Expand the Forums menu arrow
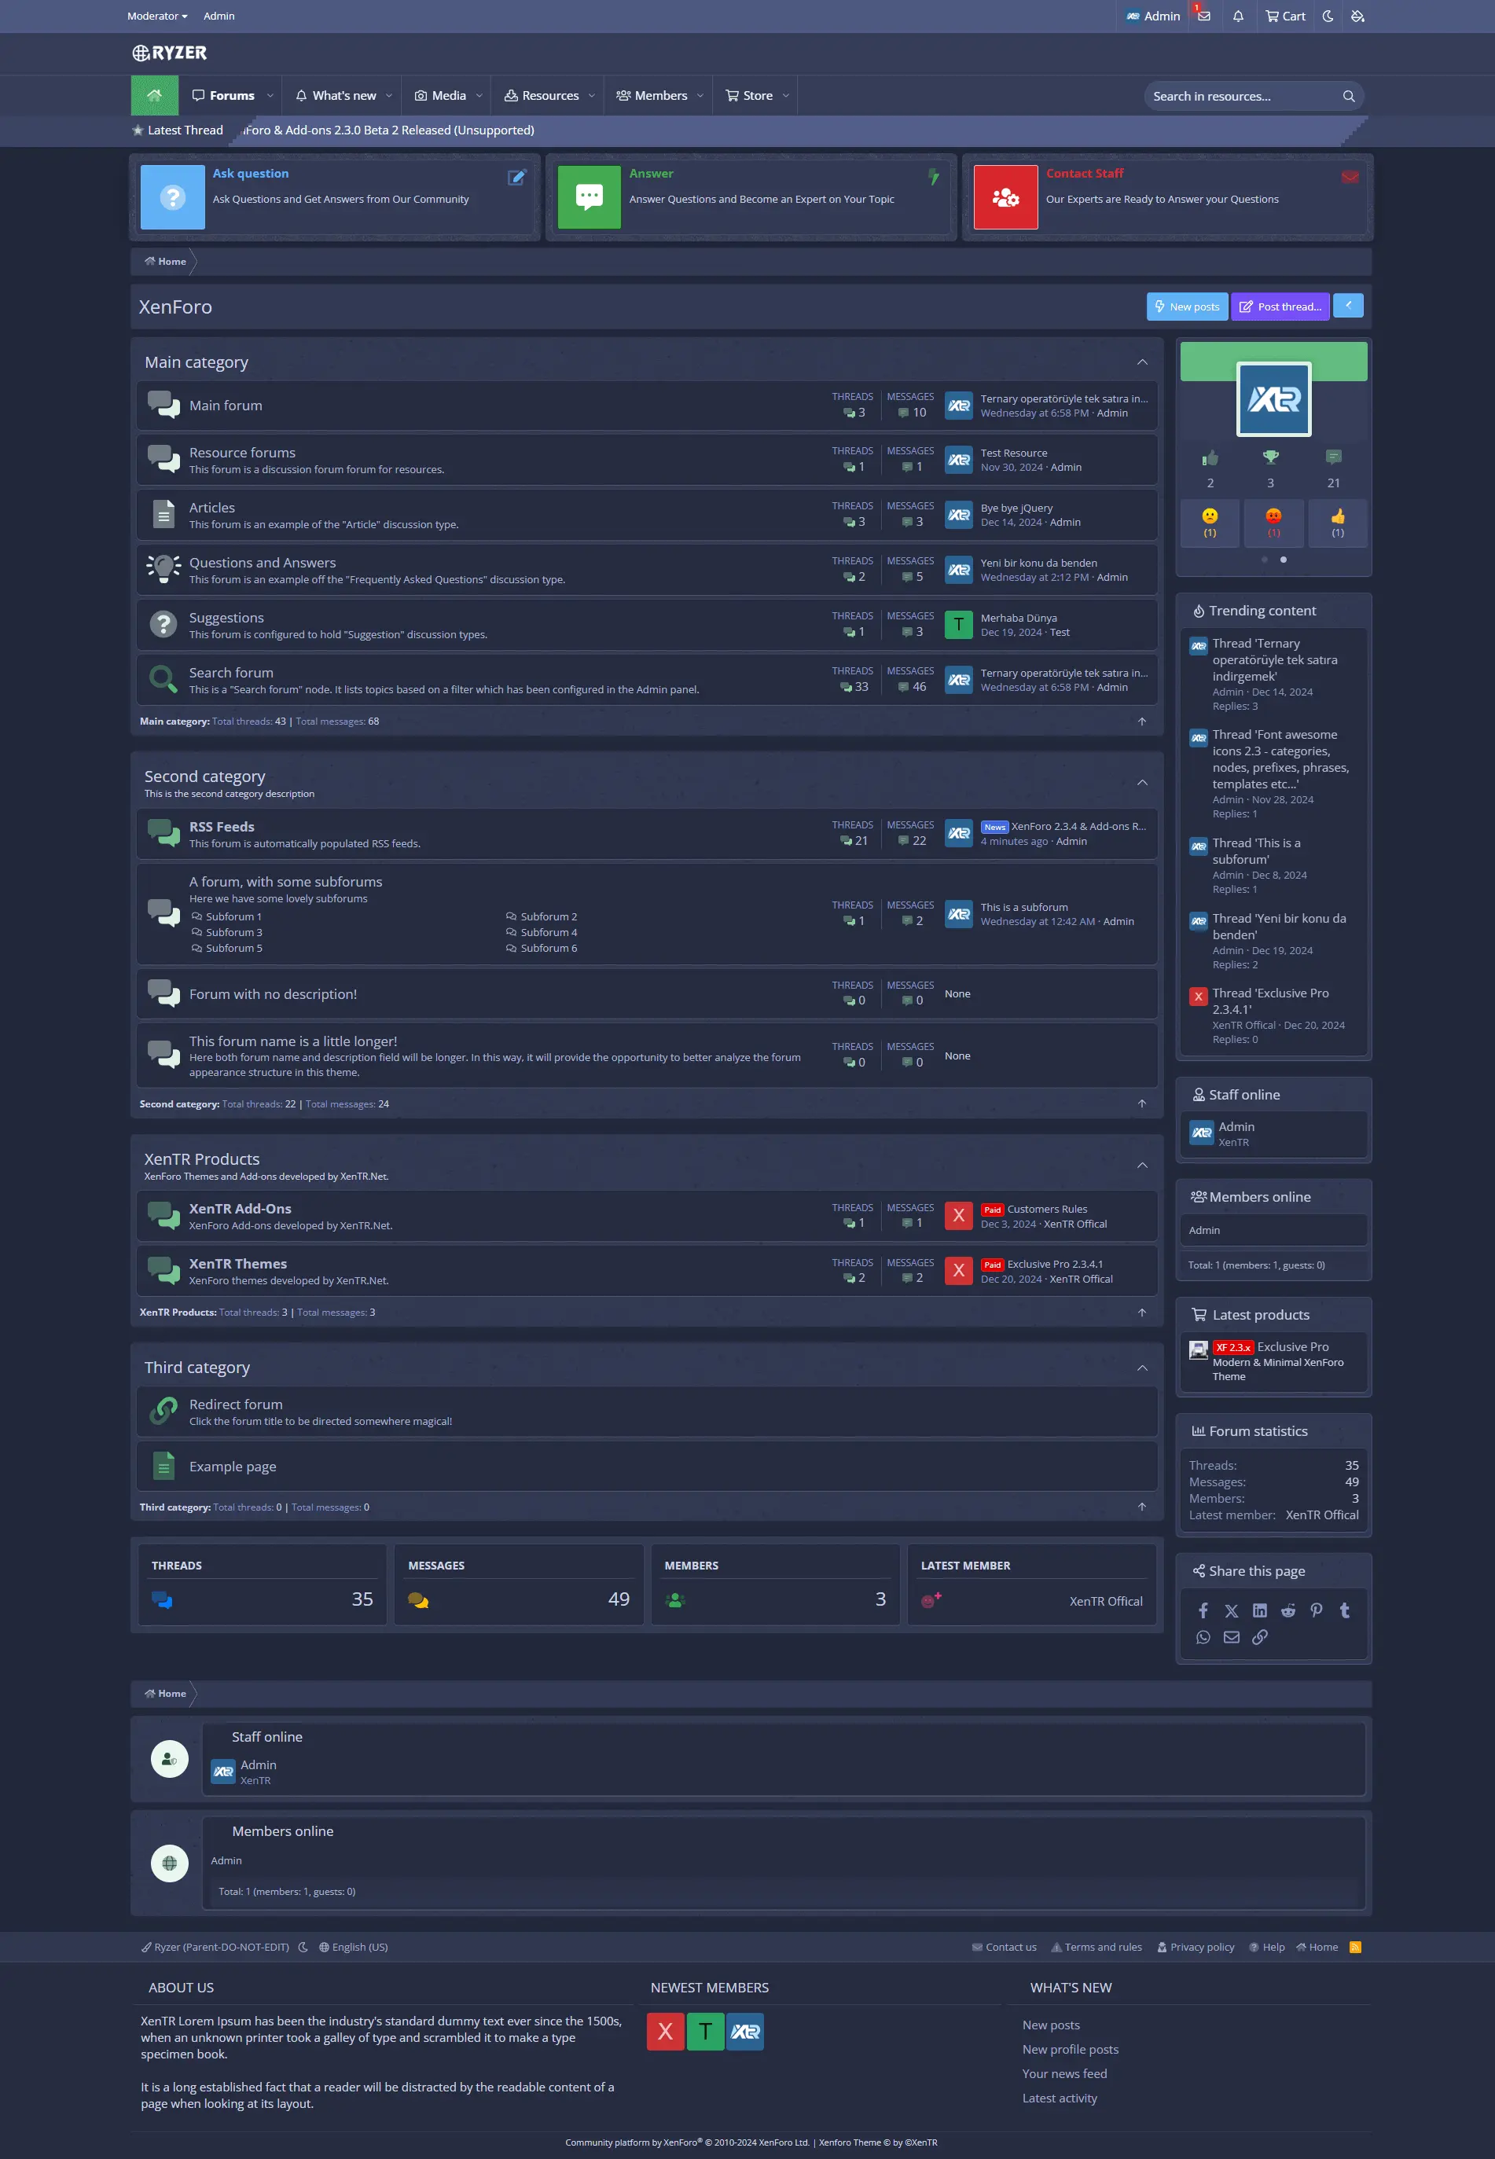The image size is (1495, 2159). click(x=270, y=96)
